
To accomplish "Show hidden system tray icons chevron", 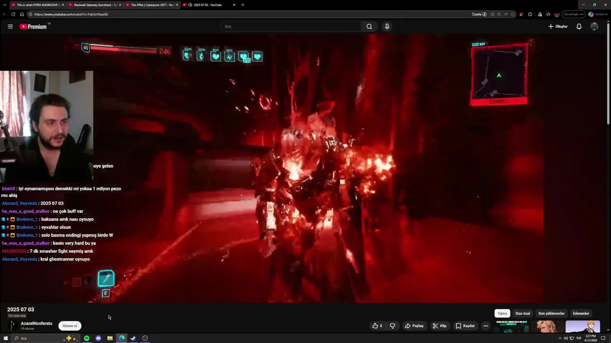I will tap(560, 338).
